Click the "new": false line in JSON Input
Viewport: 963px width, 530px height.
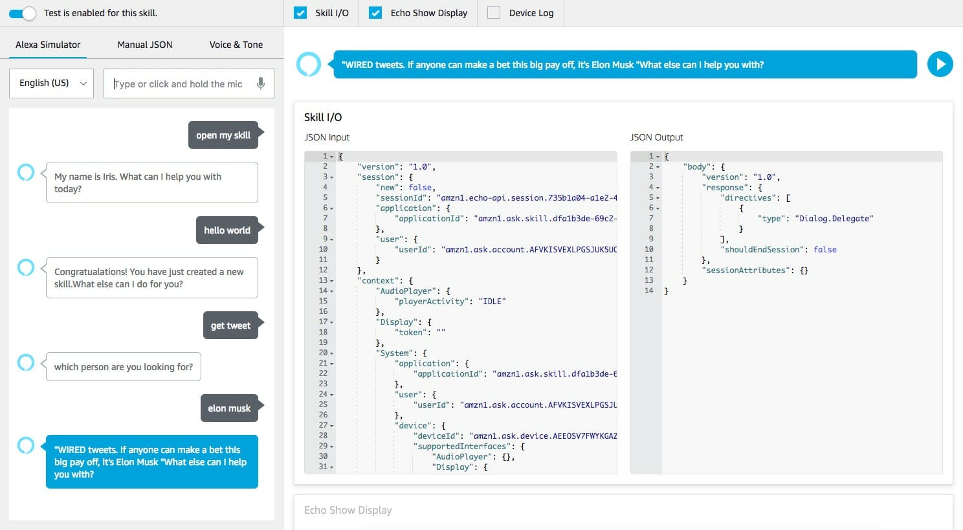406,188
